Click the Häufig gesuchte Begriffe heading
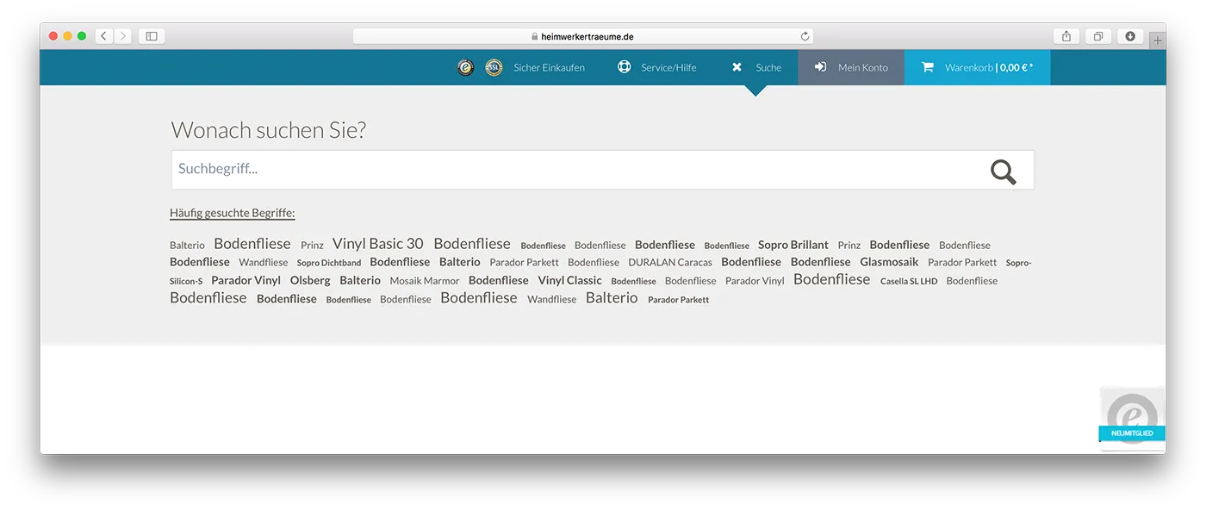The image size is (1206, 511). 233,213
